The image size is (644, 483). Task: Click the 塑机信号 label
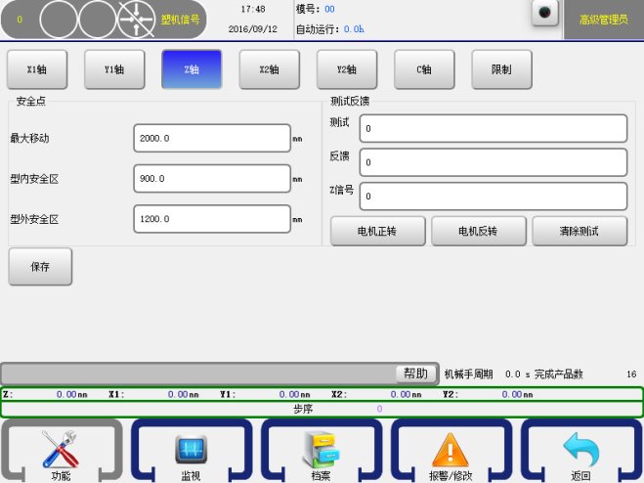click(181, 20)
